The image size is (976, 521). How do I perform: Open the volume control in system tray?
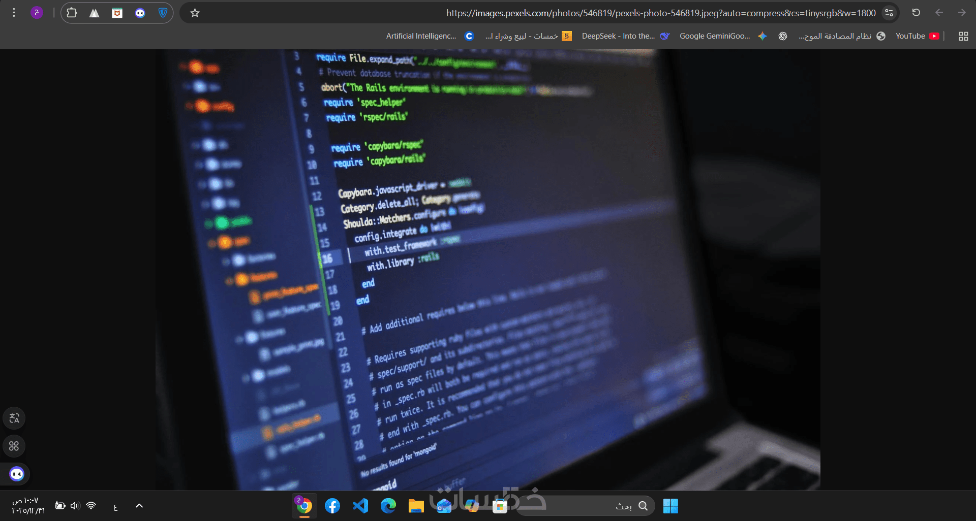(75, 506)
